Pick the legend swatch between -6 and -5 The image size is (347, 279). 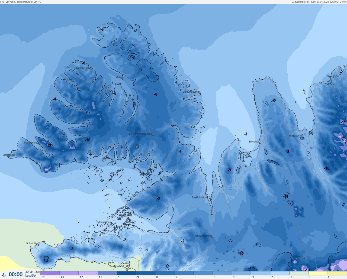click(203, 273)
